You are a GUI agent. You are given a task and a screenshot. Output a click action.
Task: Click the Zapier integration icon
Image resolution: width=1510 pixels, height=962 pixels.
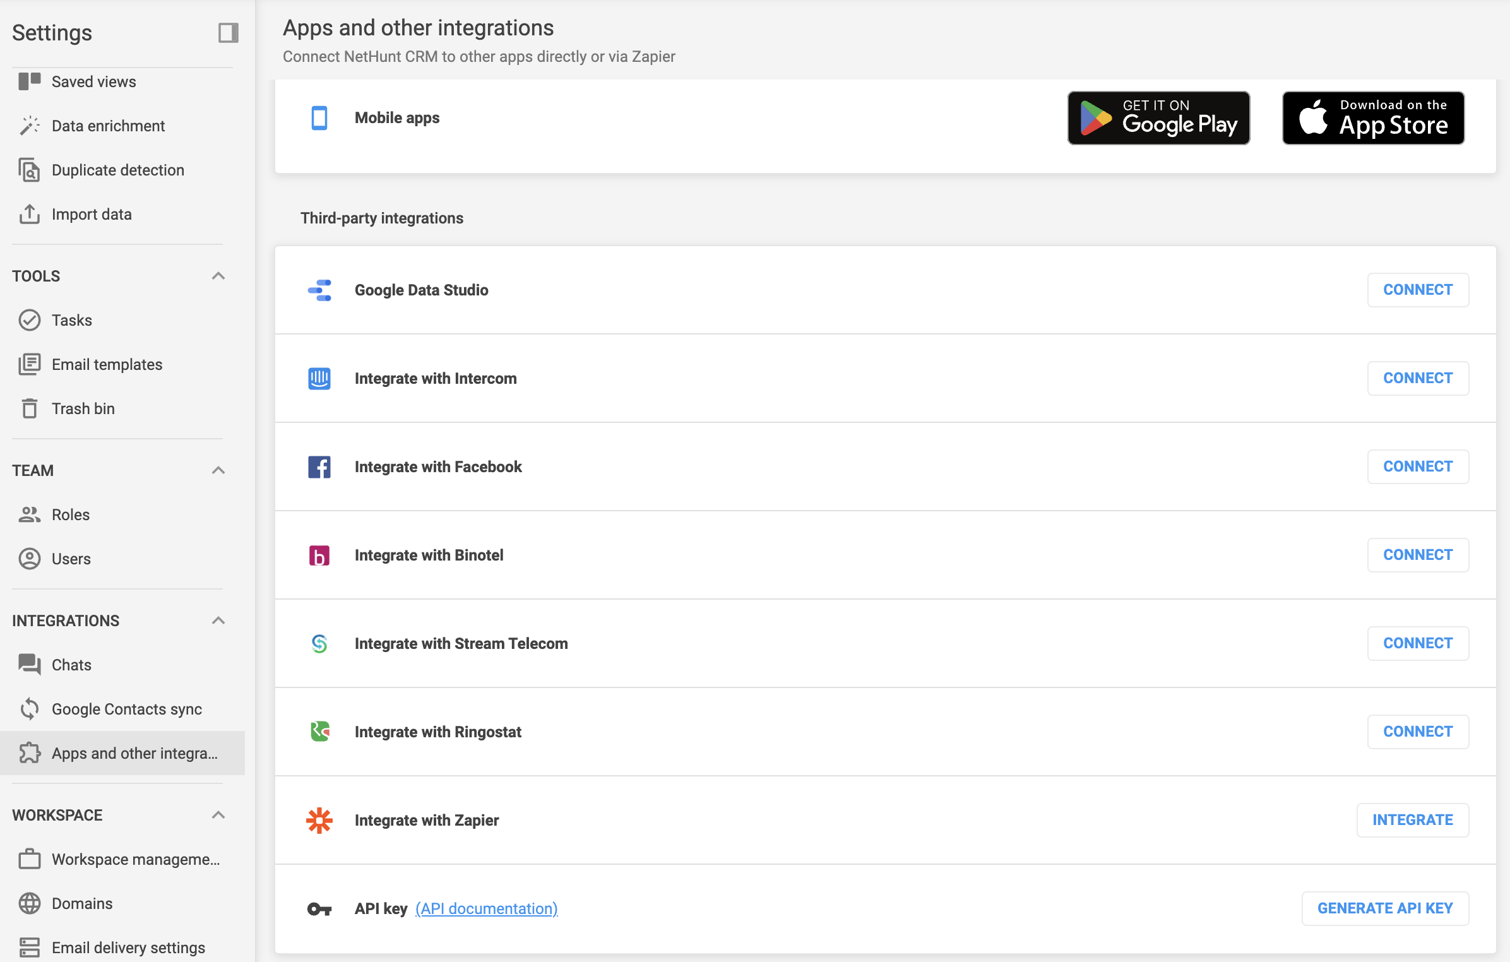319,820
